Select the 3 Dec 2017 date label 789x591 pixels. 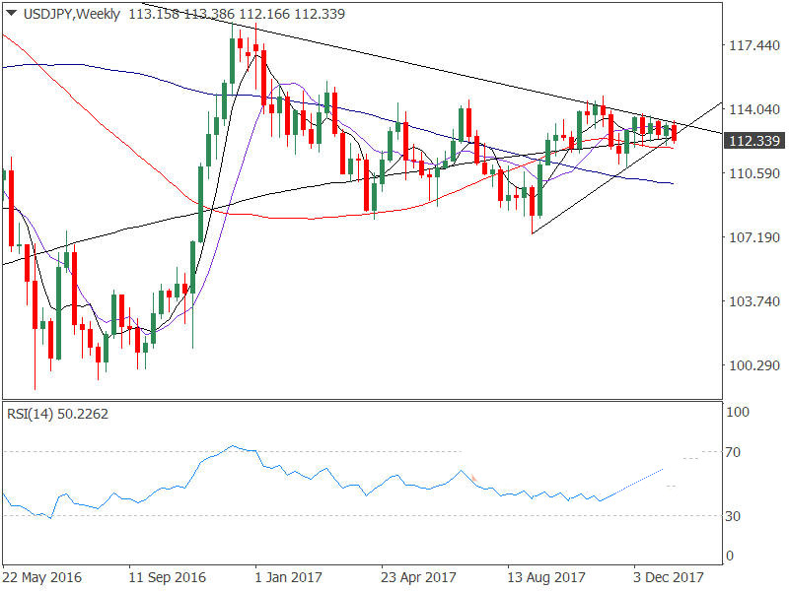tap(669, 577)
